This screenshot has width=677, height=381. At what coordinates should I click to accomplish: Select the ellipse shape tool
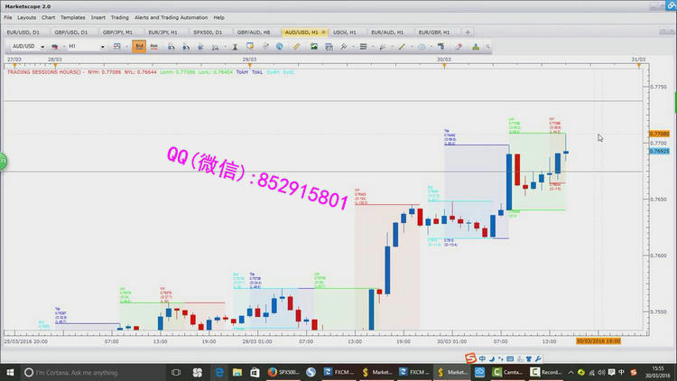coord(421,46)
